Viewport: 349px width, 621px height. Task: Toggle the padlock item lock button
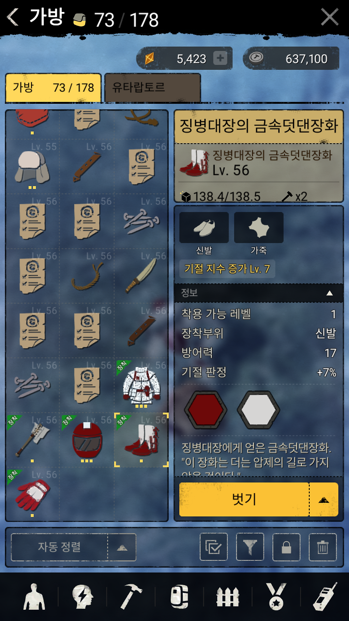click(286, 547)
